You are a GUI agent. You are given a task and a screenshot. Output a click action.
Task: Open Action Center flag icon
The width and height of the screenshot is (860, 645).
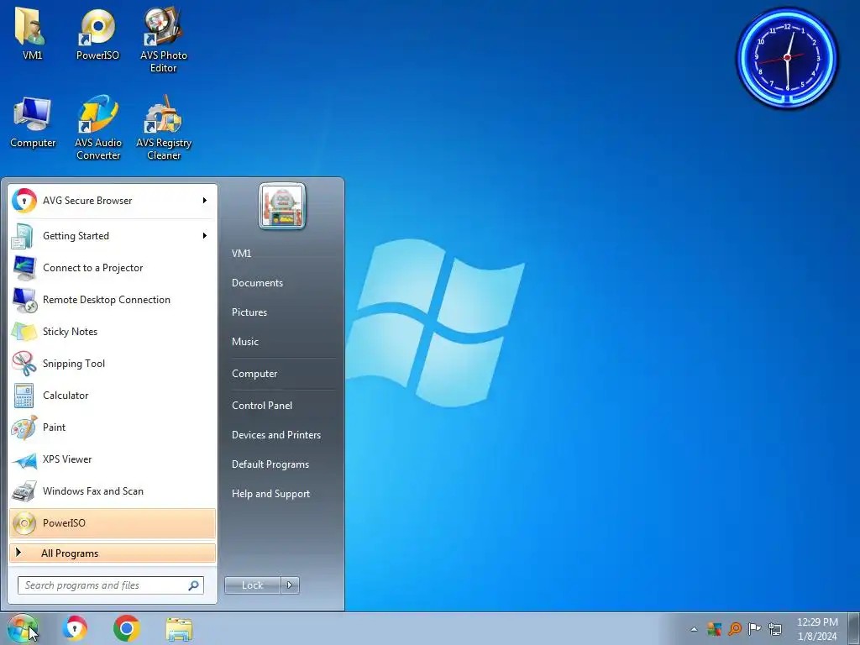click(755, 628)
